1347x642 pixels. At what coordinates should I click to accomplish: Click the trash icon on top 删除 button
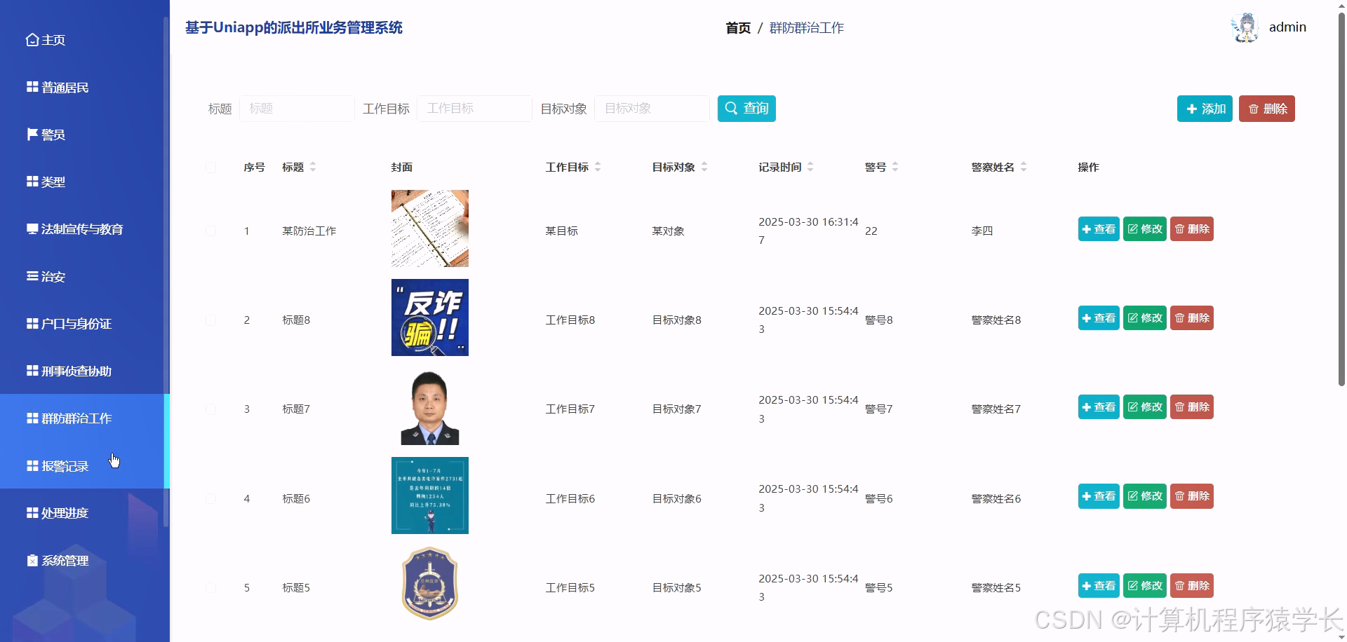click(x=1253, y=109)
